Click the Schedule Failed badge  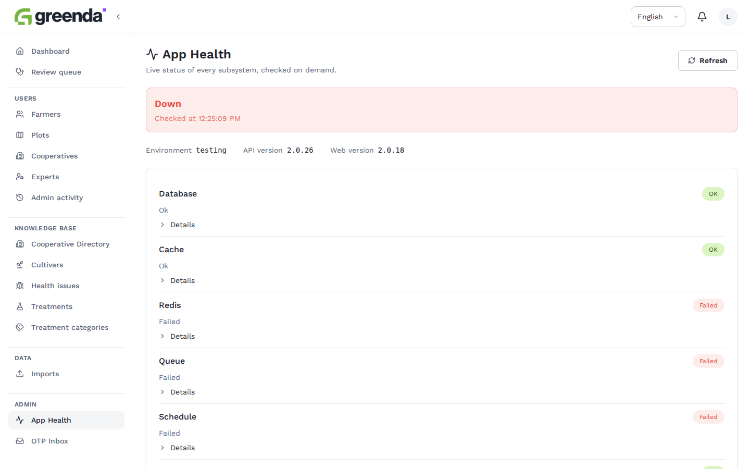click(708, 417)
